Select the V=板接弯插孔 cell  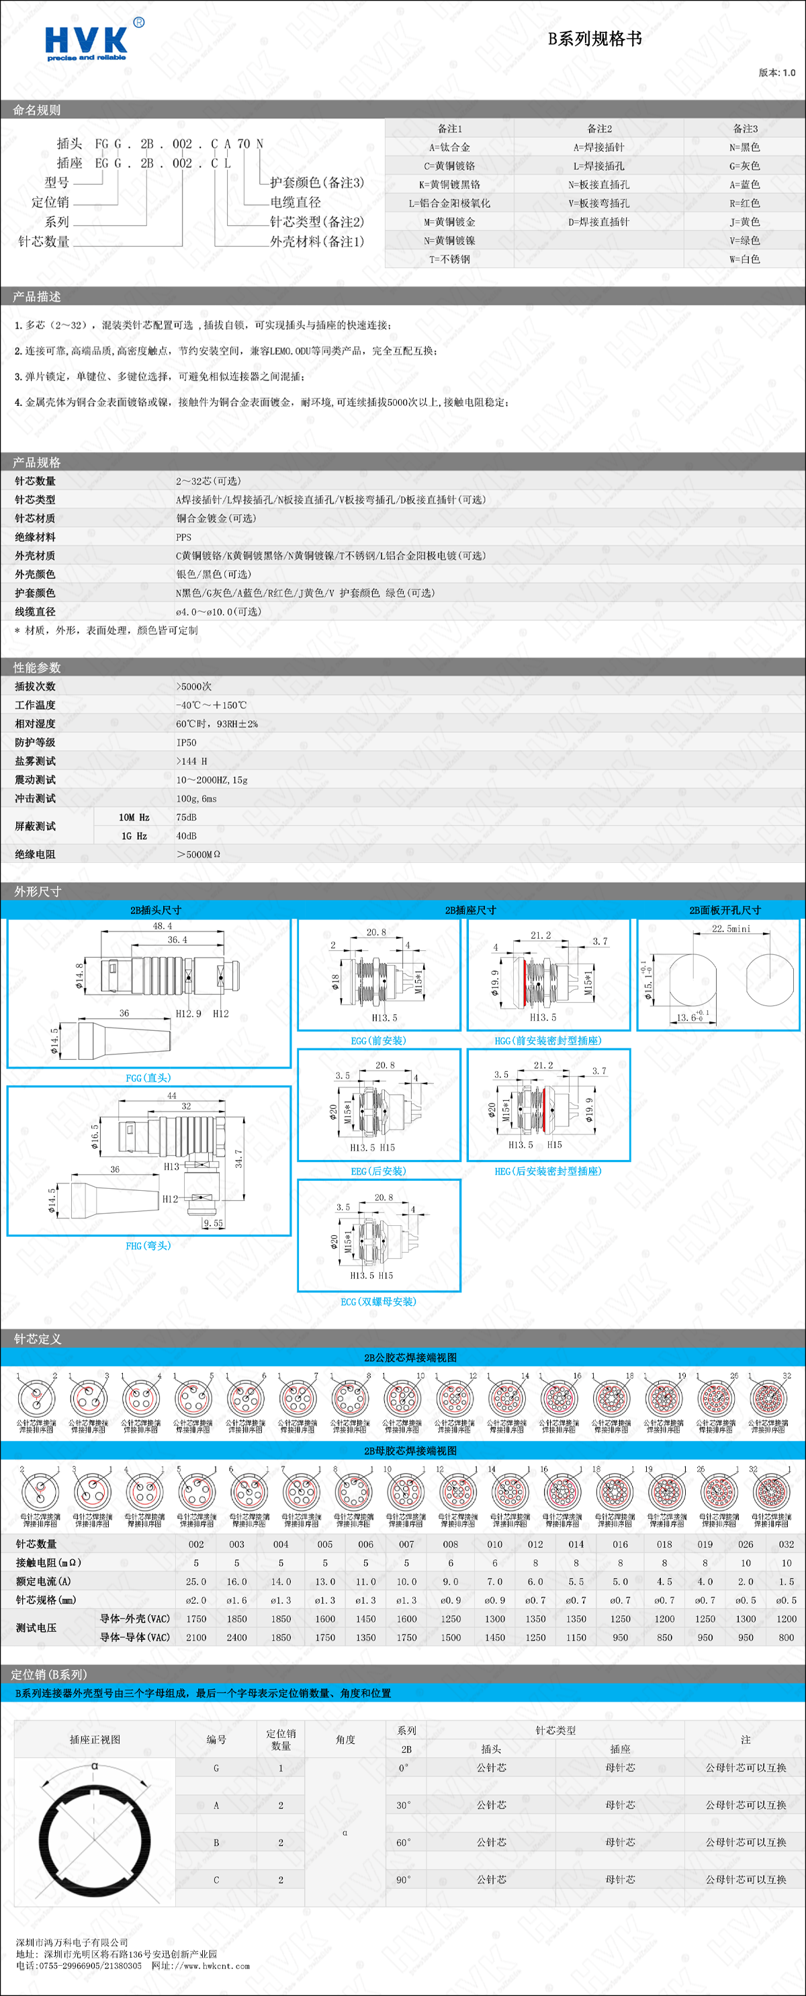pyautogui.click(x=598, y=203)
